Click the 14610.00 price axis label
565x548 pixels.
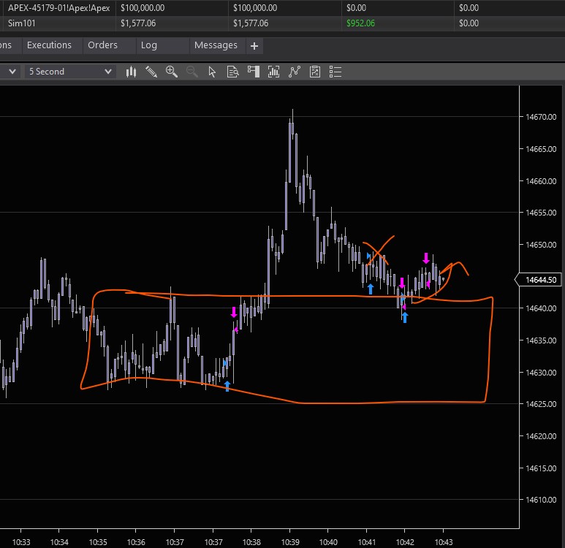(541, 500)
